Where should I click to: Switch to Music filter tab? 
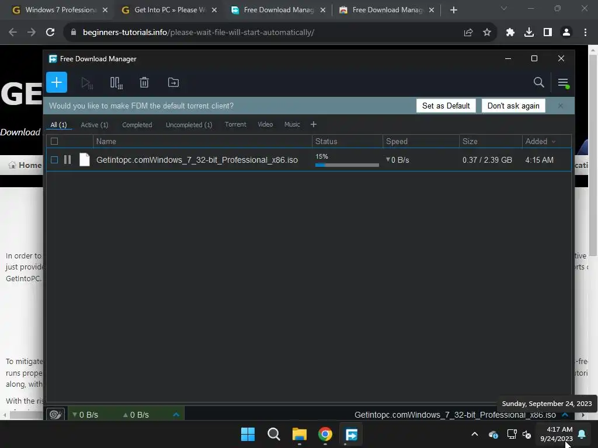coord(292,124)
